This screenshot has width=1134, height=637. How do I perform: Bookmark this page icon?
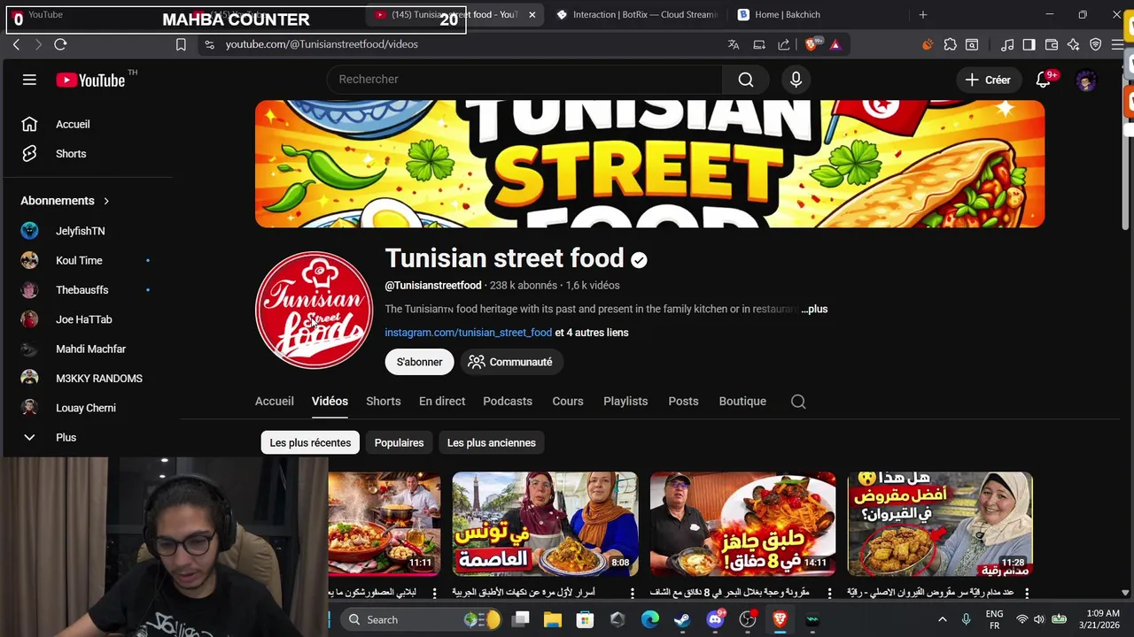[x=181, y=44]
